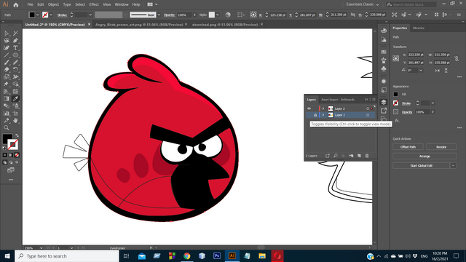Click the Start Global Edit button
This screenshot has width=466, height=262.
point(422,165)
